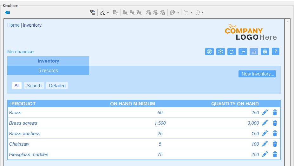The height and width of the screenshot is (166, 294).
Task: Switch to the Detailed view tab
Action: [57, 86]
